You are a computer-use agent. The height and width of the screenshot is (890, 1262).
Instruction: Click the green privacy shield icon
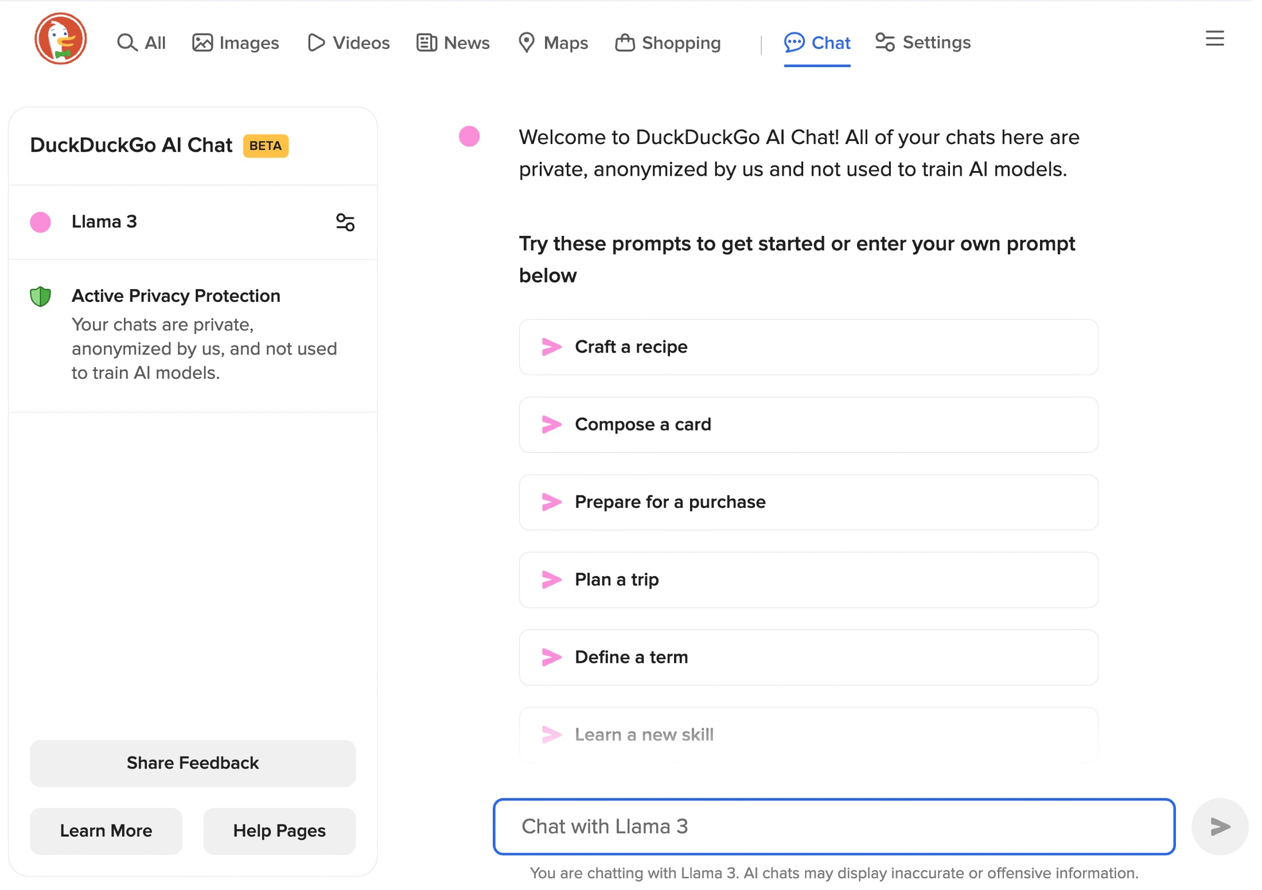point(40,296)
